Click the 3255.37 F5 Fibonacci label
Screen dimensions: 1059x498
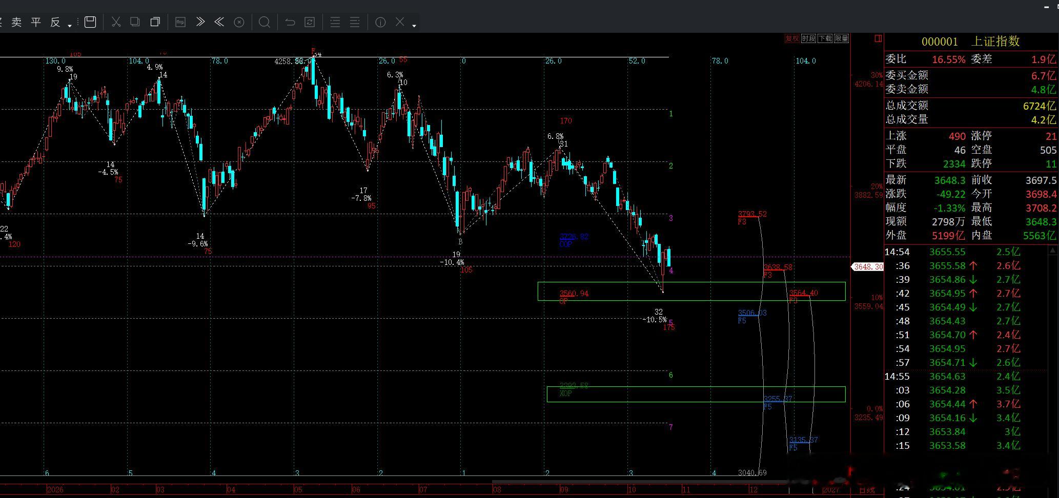point(778,399)
